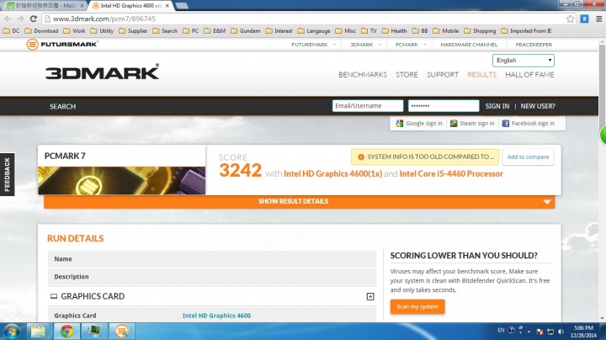Open the Download bookmarks folder

click(41, 31)
